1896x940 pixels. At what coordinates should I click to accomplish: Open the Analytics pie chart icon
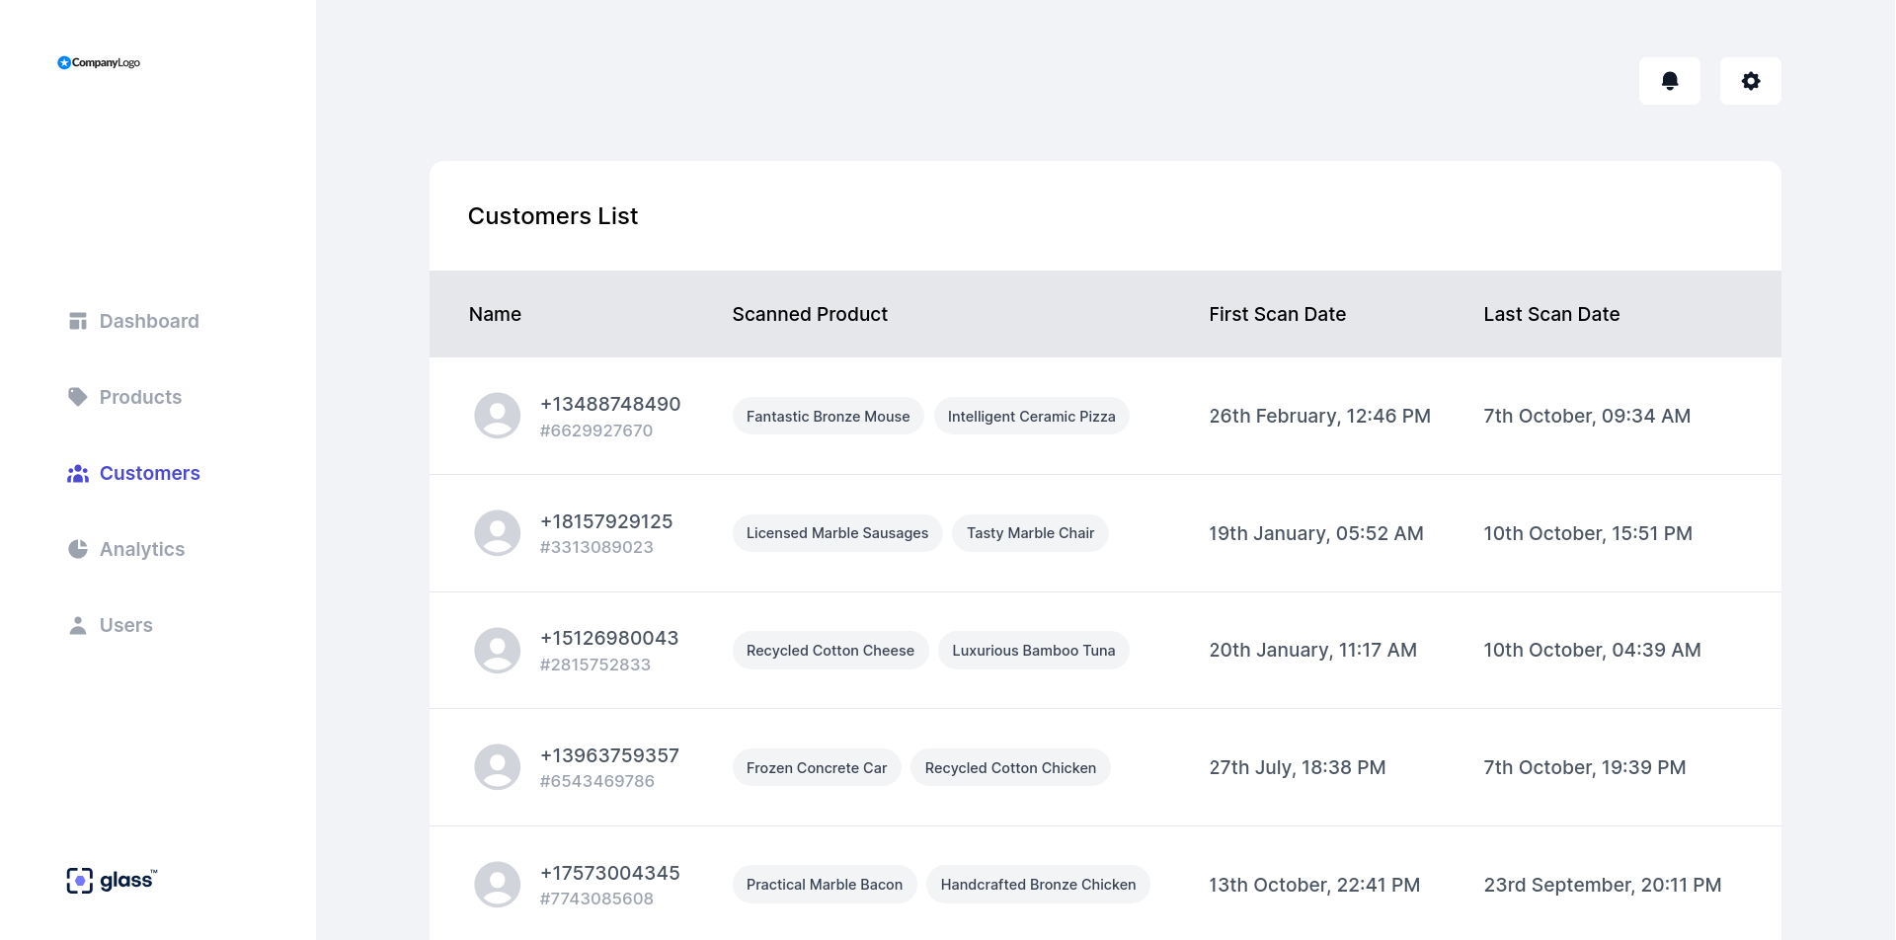pos(78,549)
